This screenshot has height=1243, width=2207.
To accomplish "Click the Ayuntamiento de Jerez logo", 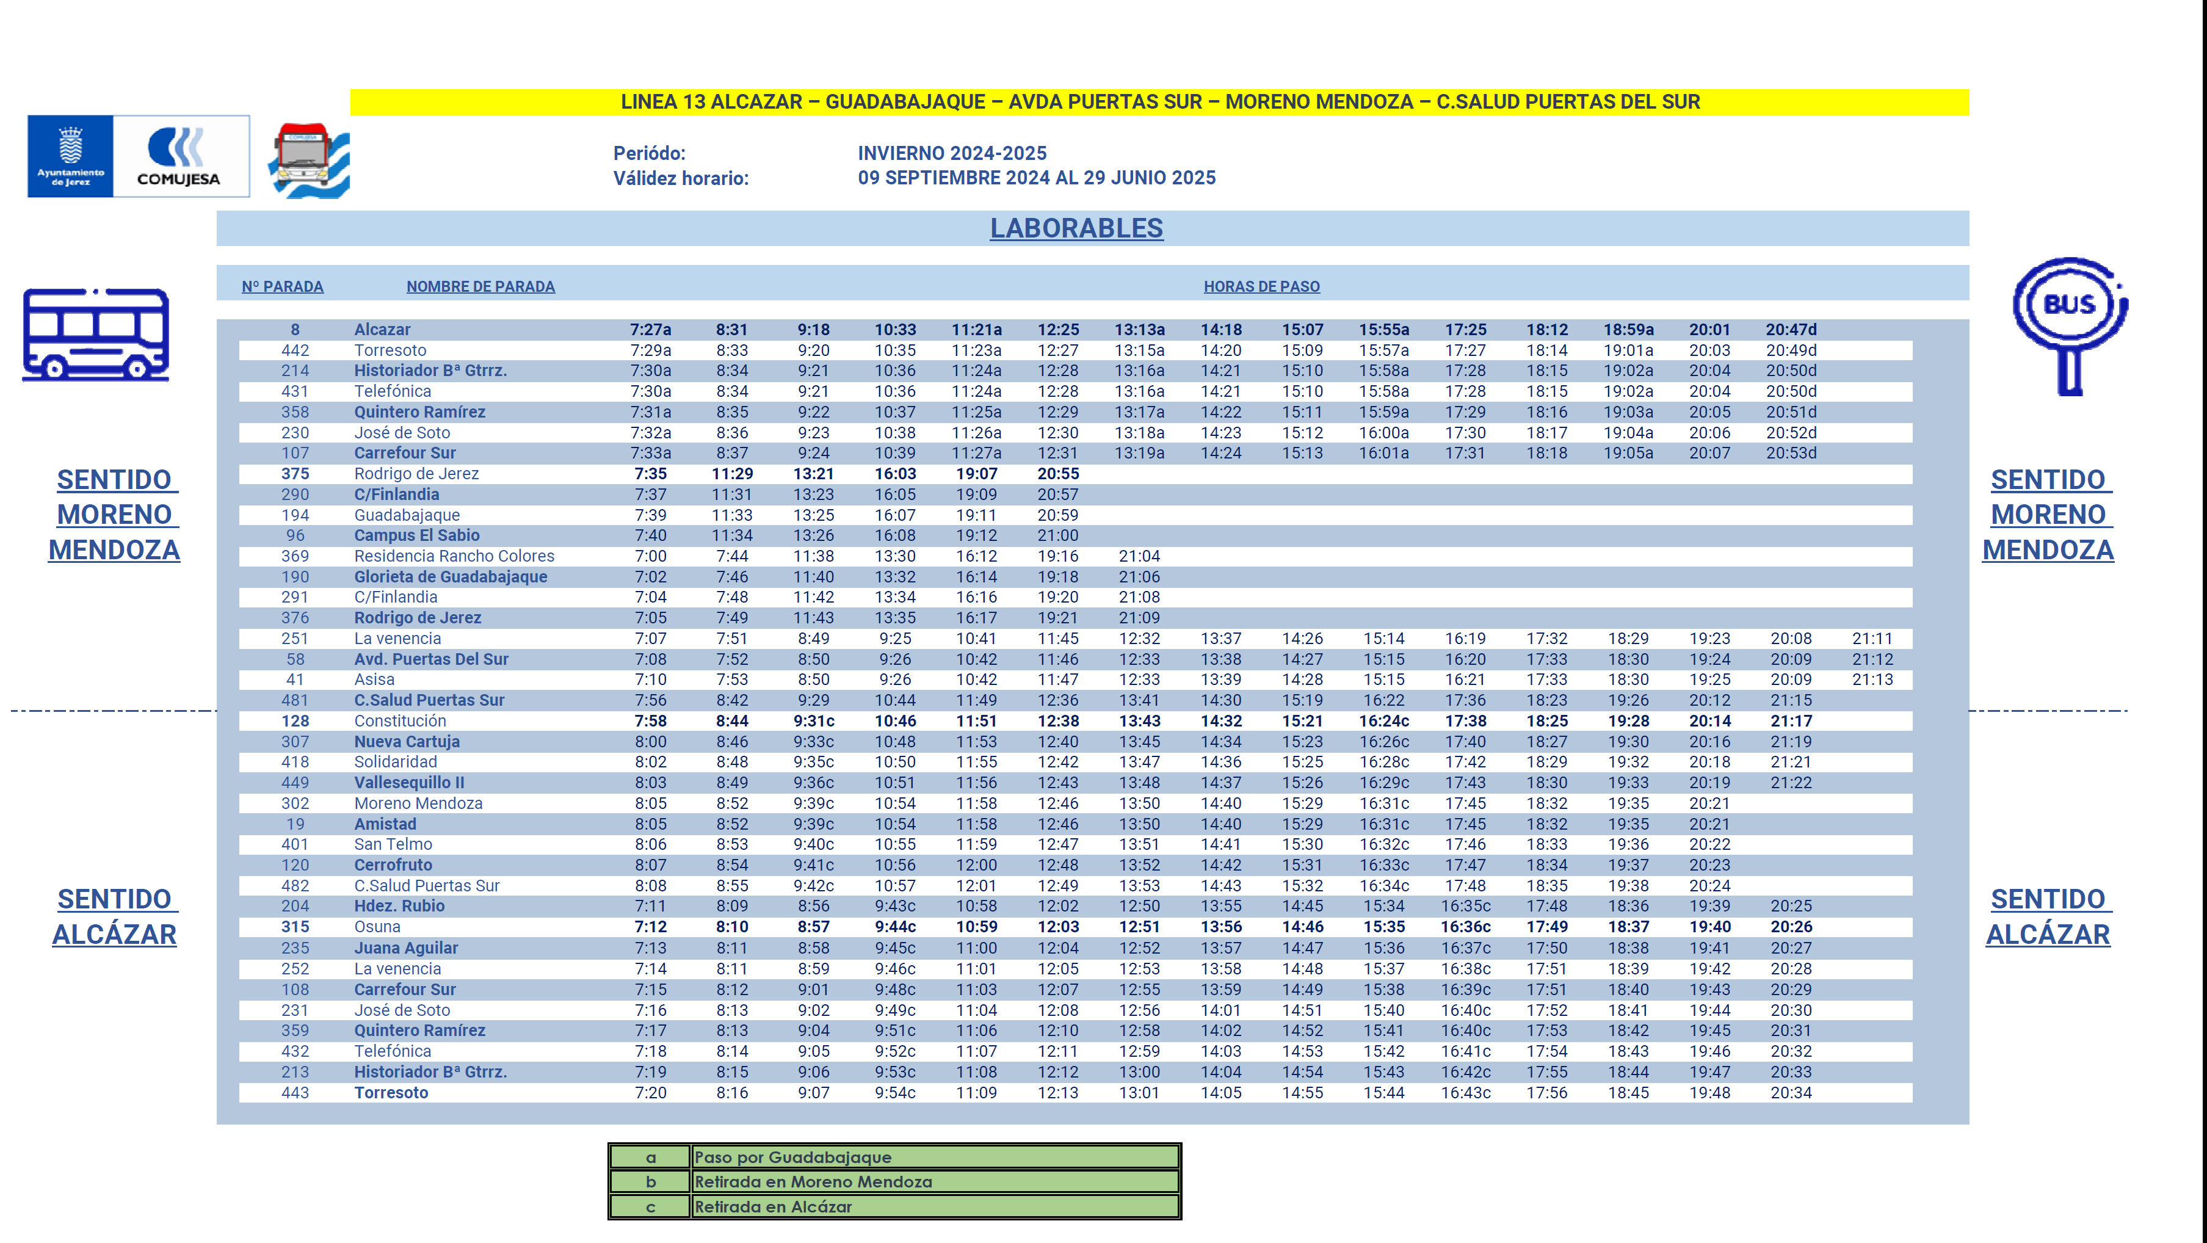I will pos(70,156).
